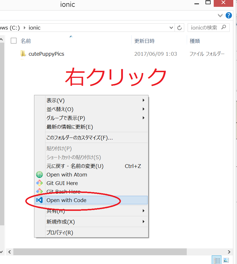The image size is (237, 264).
Task: Check the select-all checkbox above 名前 column
Action: [13, 41]
